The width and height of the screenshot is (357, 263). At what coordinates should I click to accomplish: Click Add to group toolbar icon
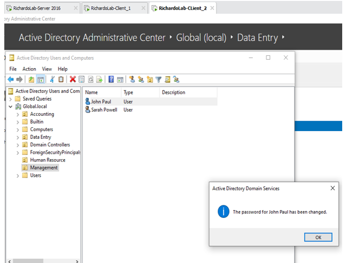point(176,80)
